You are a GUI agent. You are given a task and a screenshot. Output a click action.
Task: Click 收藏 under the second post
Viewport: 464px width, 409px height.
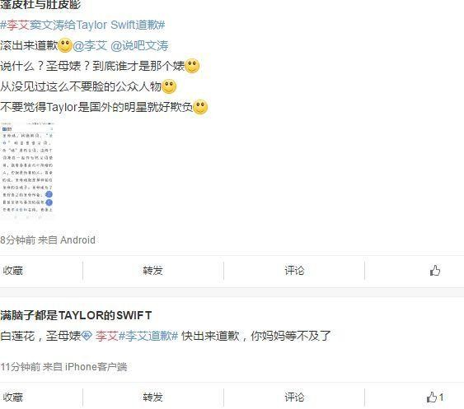coord(12,397)
